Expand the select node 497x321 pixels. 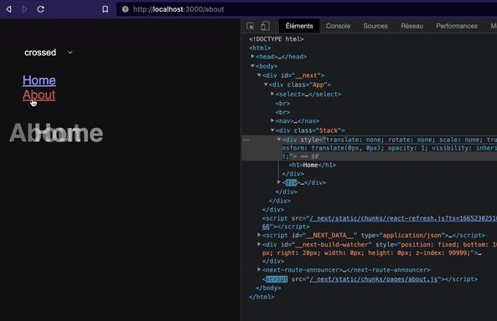point(272,94)
